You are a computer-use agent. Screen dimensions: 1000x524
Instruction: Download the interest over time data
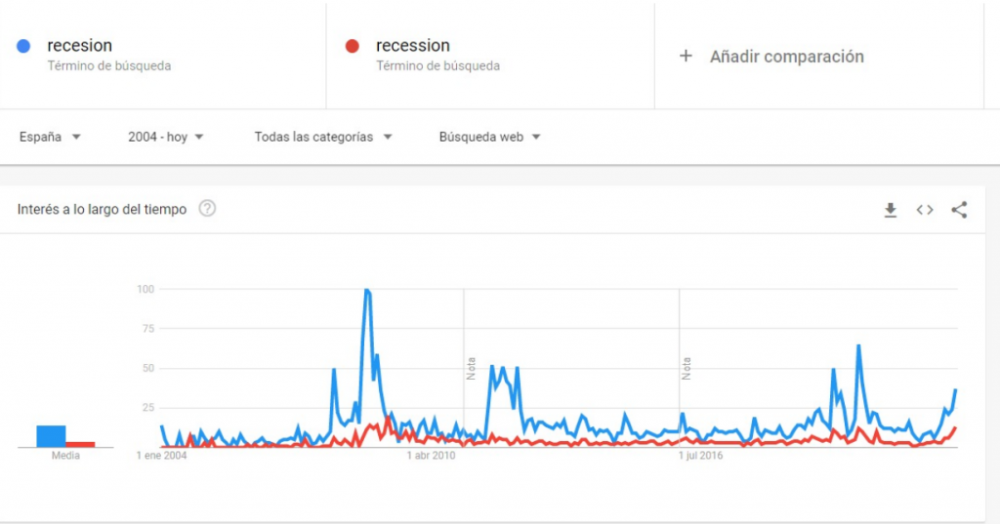pyautogui.click(x=890, y=210)
